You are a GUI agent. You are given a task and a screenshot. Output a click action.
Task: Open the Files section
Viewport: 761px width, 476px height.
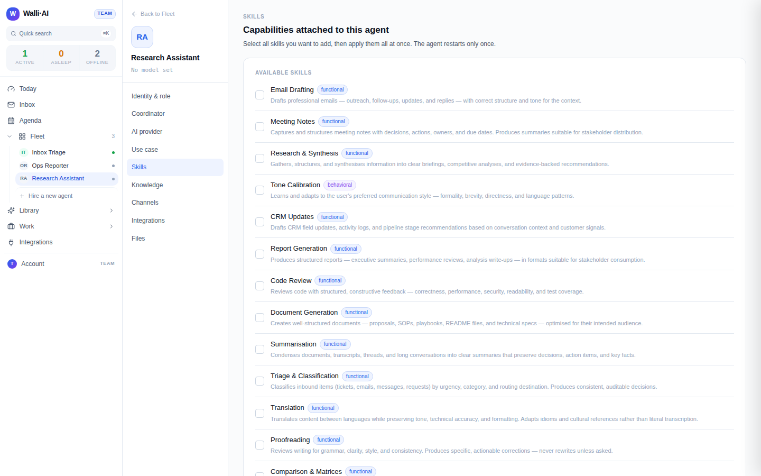click(x=175, y=239)
